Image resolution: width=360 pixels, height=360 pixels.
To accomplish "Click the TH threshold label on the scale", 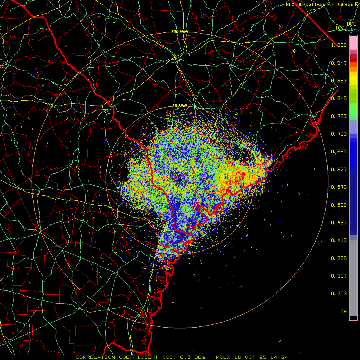I will [x=344, y=312].
